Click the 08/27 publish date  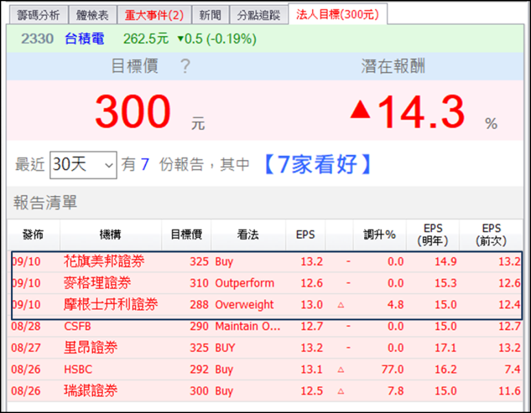26,348
